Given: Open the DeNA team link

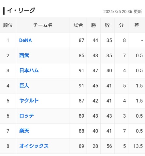Looking at the screenshot, I should 25,40.
